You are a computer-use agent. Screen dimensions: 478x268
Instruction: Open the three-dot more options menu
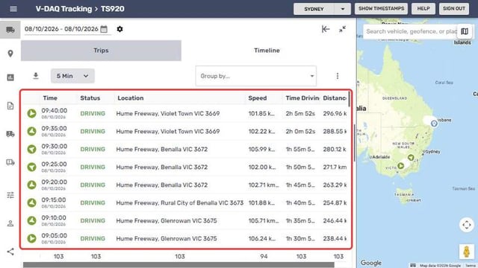click(337, 76)
